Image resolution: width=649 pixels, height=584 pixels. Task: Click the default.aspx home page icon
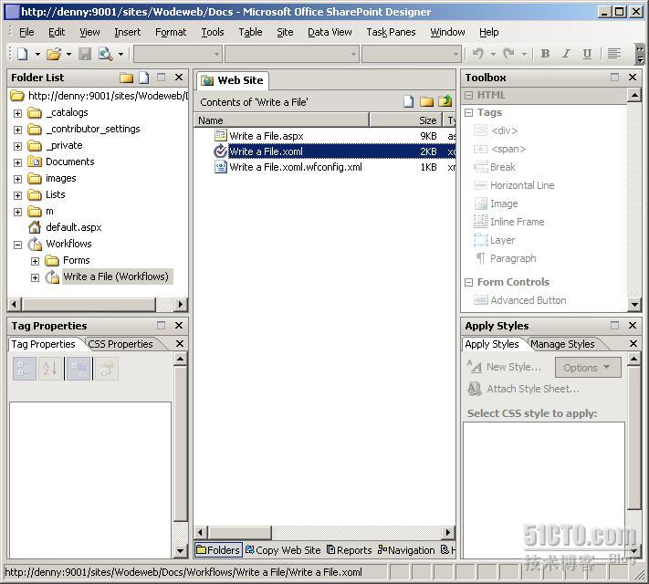[x=35, y=227]
